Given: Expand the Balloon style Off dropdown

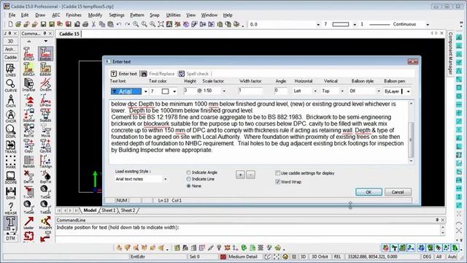Looking at the screenshot, I should 378,91.
